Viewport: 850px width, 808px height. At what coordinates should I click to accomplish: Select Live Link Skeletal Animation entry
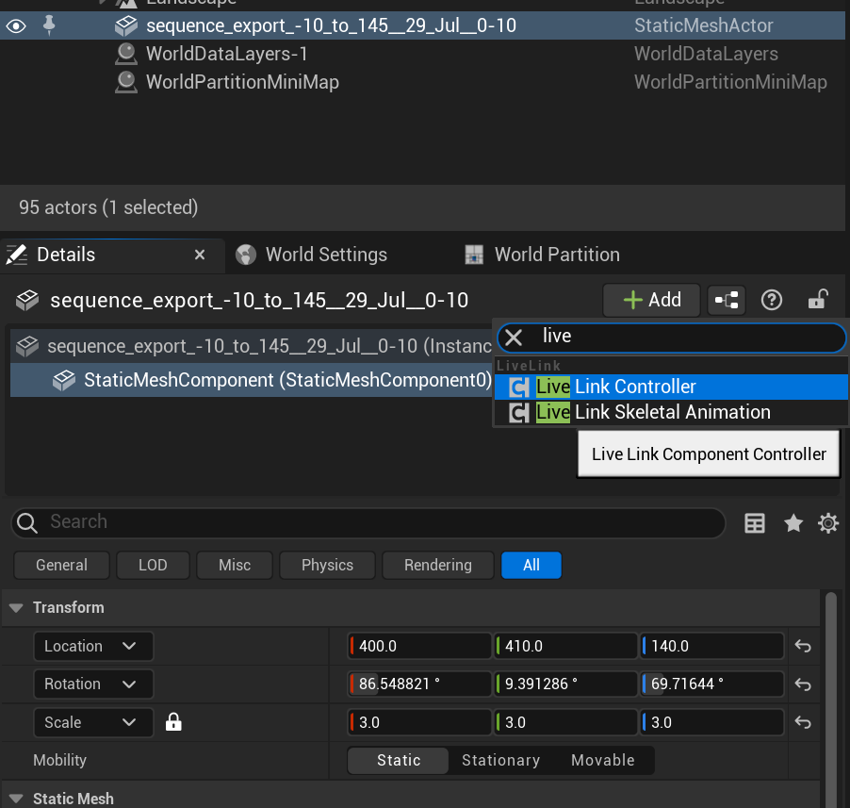pos(671,412)
